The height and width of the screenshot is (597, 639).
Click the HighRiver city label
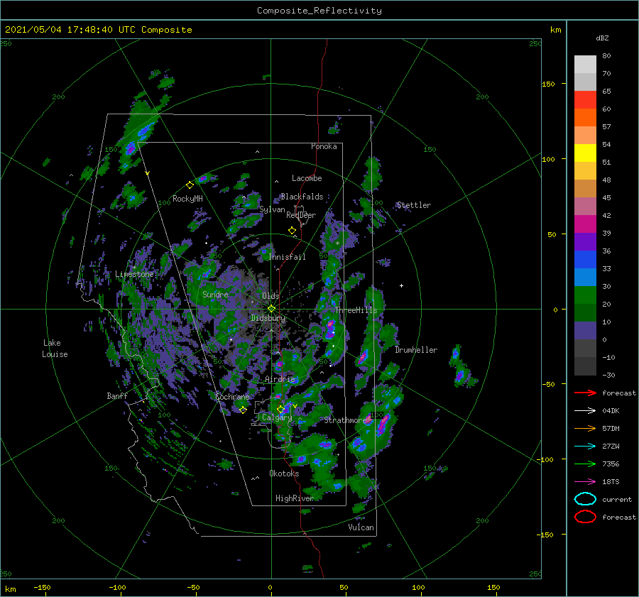coord(295,498)
